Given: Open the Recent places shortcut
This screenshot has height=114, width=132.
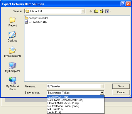Looking at the screenshot, I should (13, 22).
